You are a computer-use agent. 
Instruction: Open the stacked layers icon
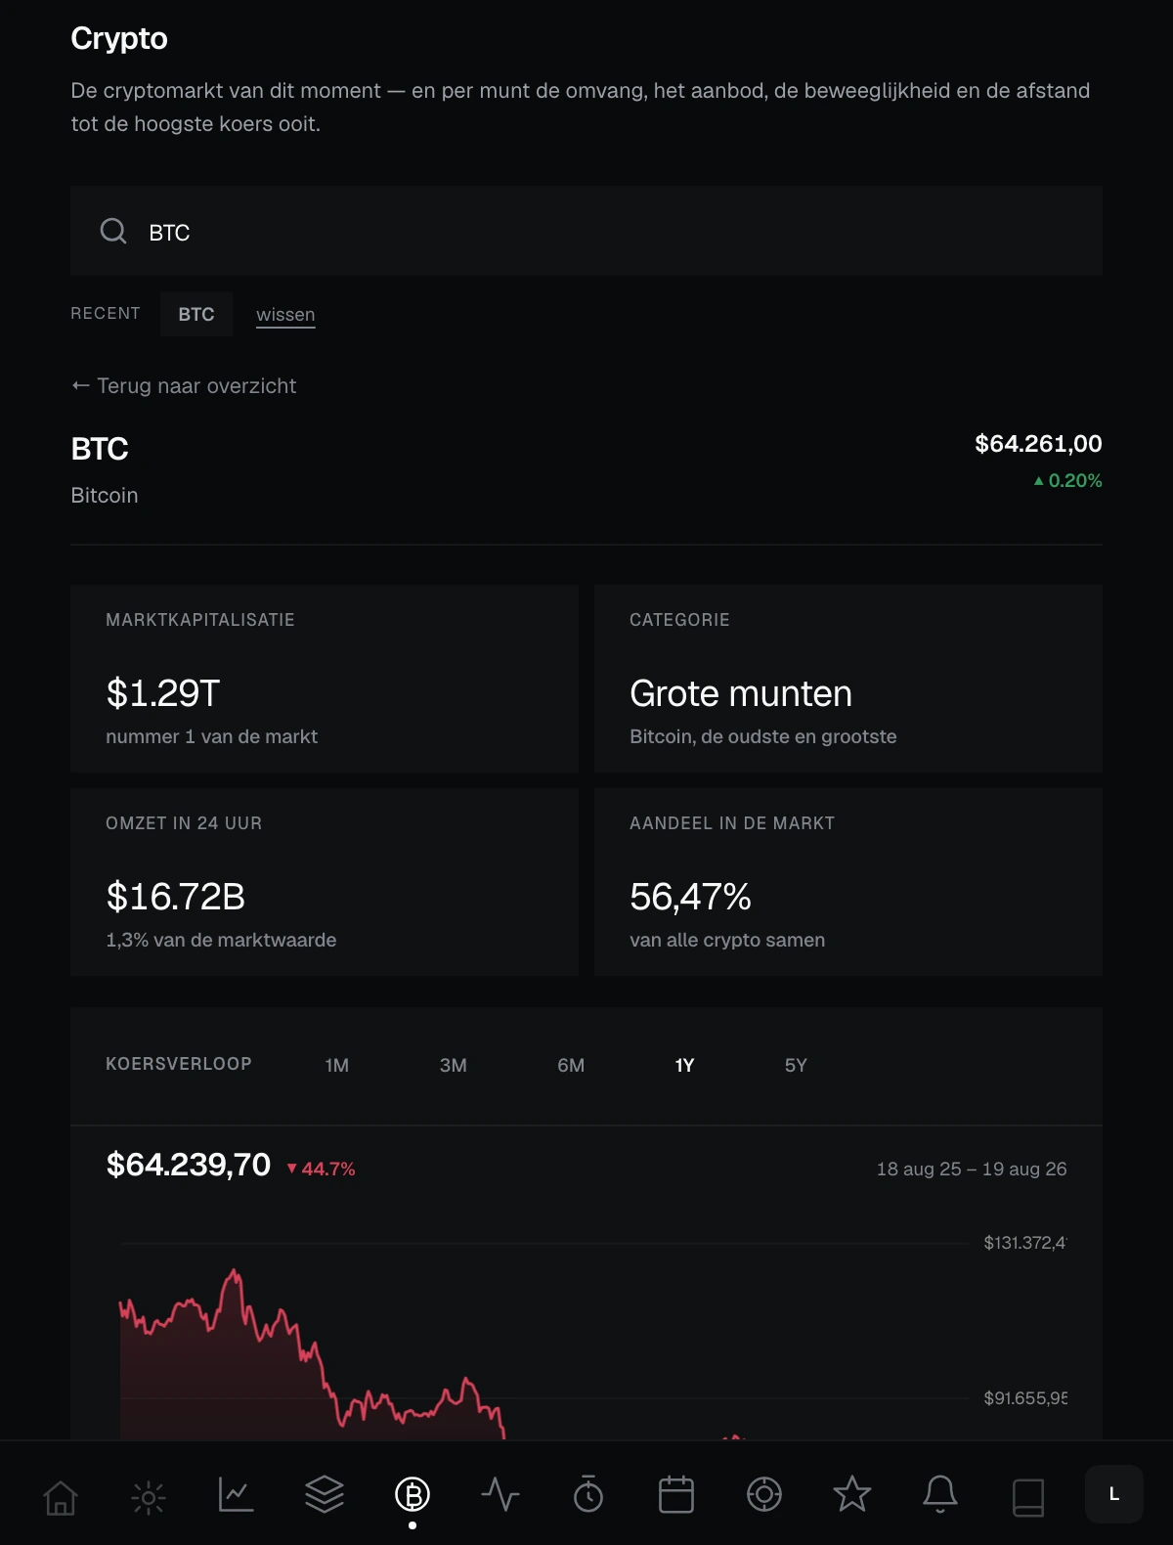tap(325, 1496)
